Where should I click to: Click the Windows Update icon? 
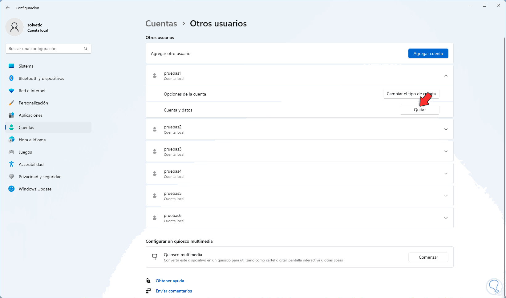11,189
